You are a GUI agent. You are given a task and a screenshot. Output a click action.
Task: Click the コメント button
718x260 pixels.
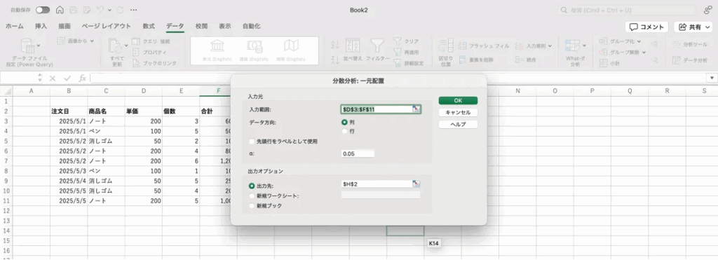pos(646,27)
